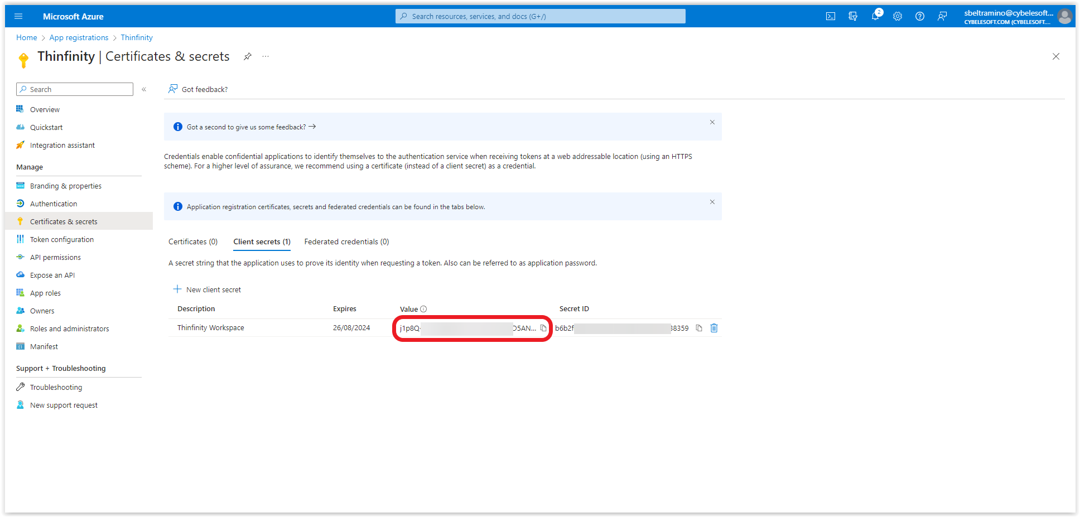Copy the client secret value
The height and width of the screenshot is (517, 1080).
543,328
